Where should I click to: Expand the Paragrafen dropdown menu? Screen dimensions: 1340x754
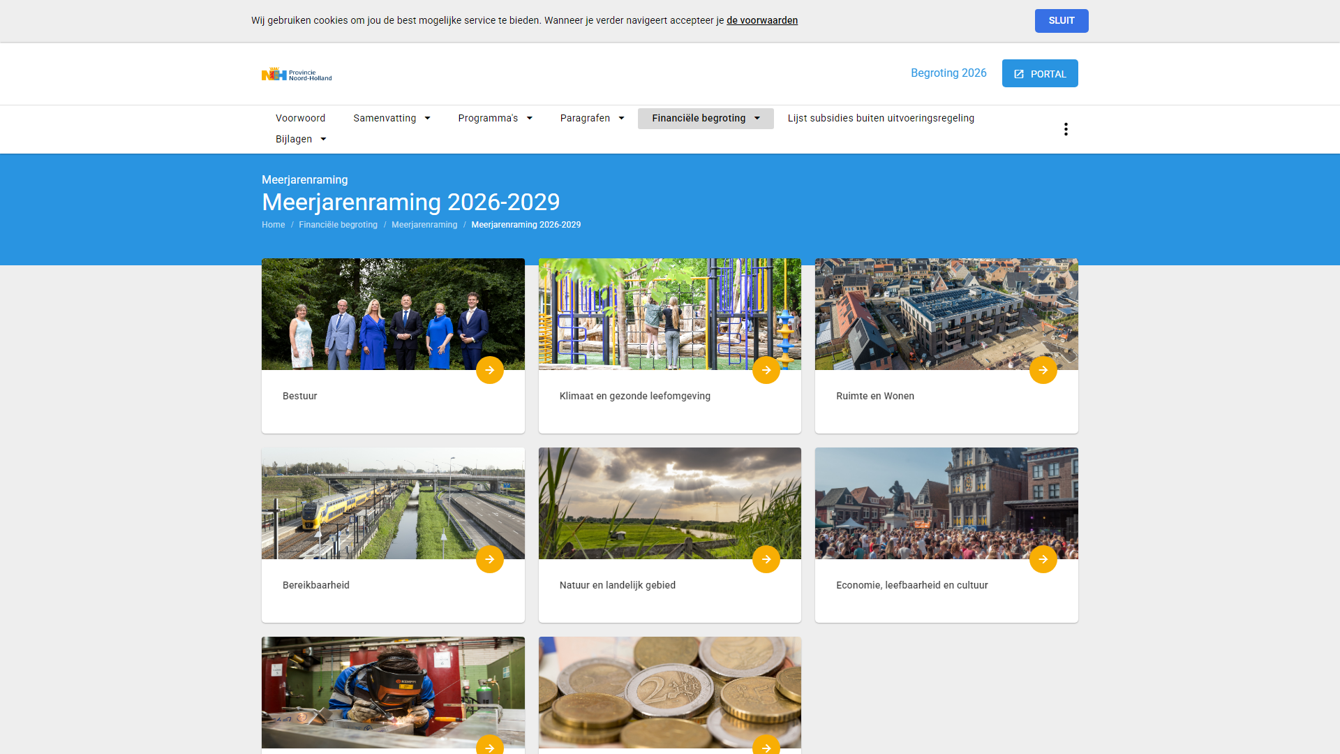(x=592, y=118)
